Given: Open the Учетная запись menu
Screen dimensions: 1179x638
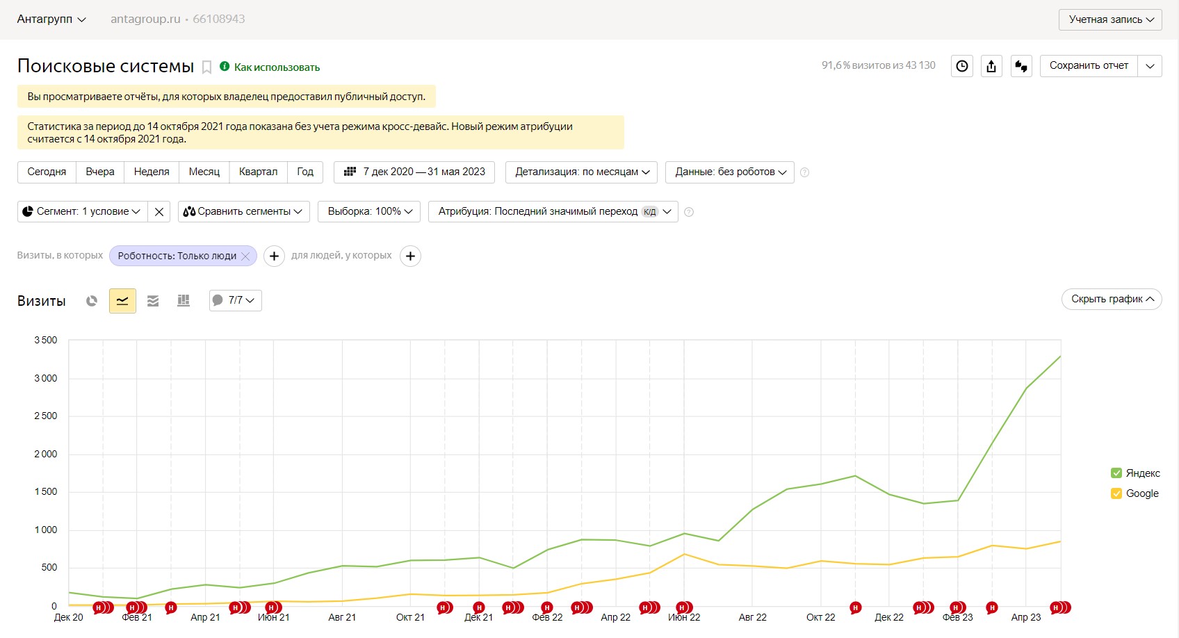Looking at the screenshot, I should click(1111, 19).
